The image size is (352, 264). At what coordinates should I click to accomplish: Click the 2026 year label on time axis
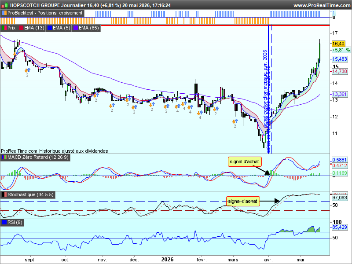[x=168, y=260]
